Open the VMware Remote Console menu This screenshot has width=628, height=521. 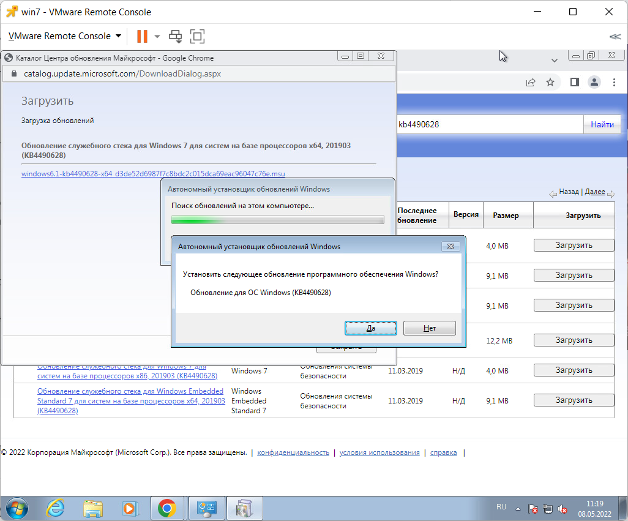pos(65,36)
